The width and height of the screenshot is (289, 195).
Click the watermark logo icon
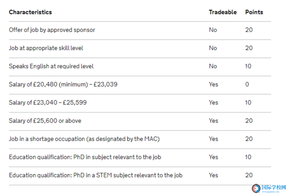tap(256, 188)
